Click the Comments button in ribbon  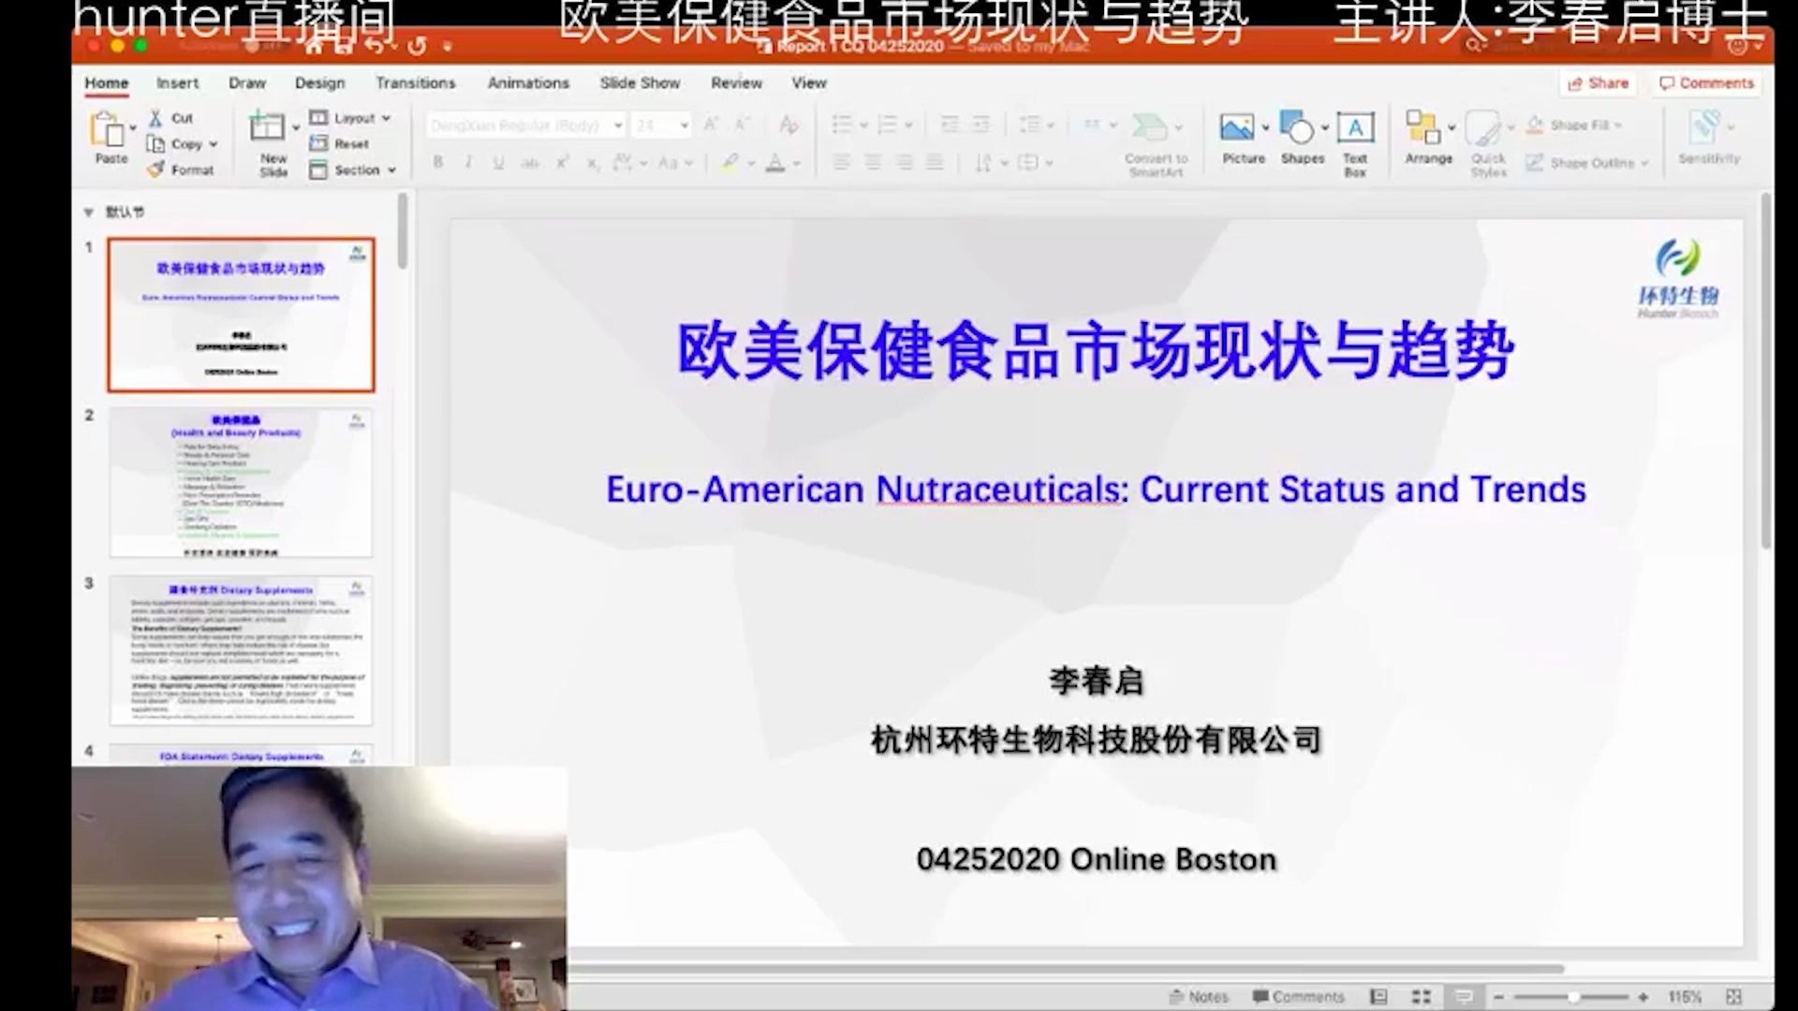(x=1706, y=83)
